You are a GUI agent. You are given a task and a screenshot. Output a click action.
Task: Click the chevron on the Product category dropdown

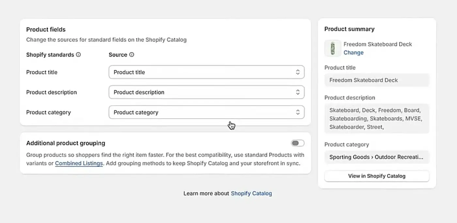(297, 112)
